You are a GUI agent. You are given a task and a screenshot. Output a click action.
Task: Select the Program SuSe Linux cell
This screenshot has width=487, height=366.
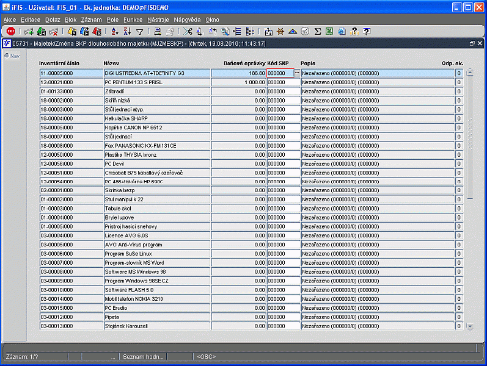pyautogui.click(x=157, y=253)
